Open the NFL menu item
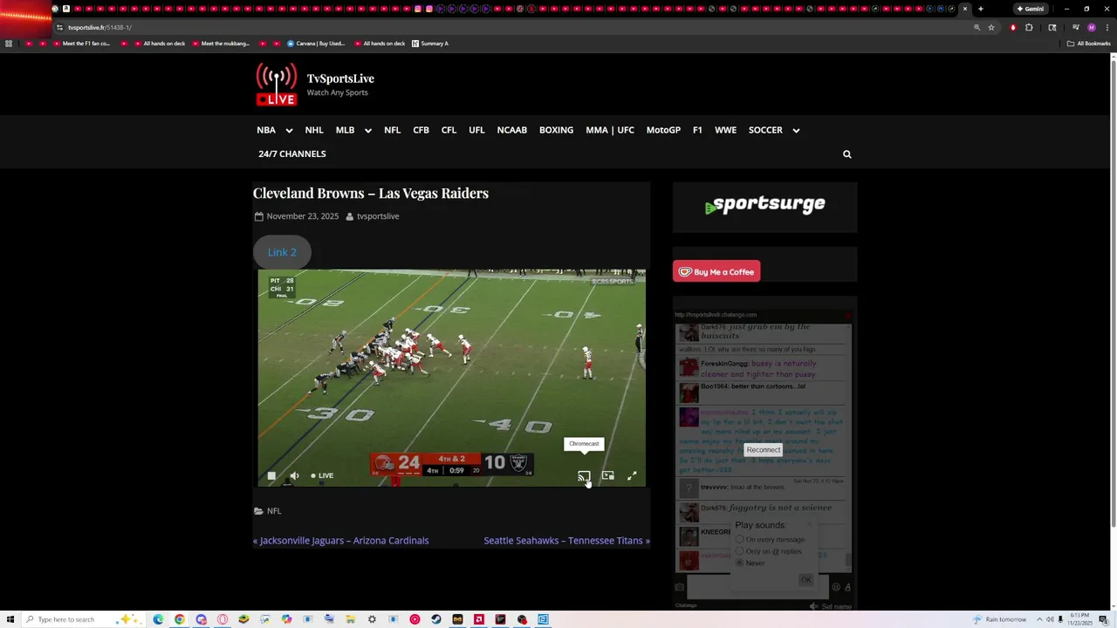 [392, 130]
